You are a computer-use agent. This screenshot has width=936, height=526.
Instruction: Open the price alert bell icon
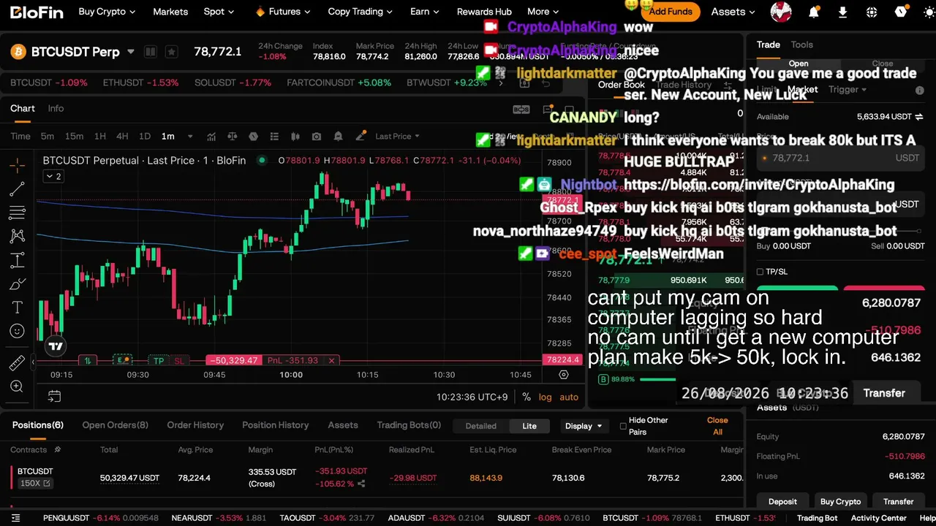coord(338,137)
